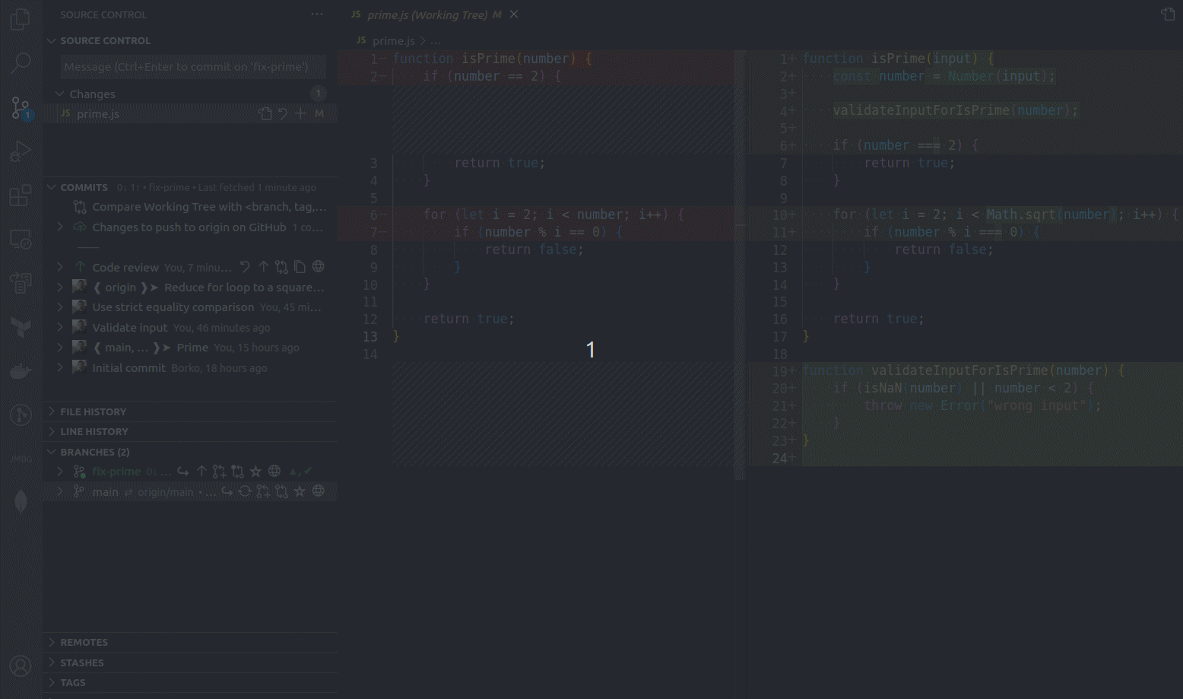Image resolution: width=1183 pixels, height=699 pixels.
Task: Open the Code review commit on remote globe icon
Action: tap(319, 266)
